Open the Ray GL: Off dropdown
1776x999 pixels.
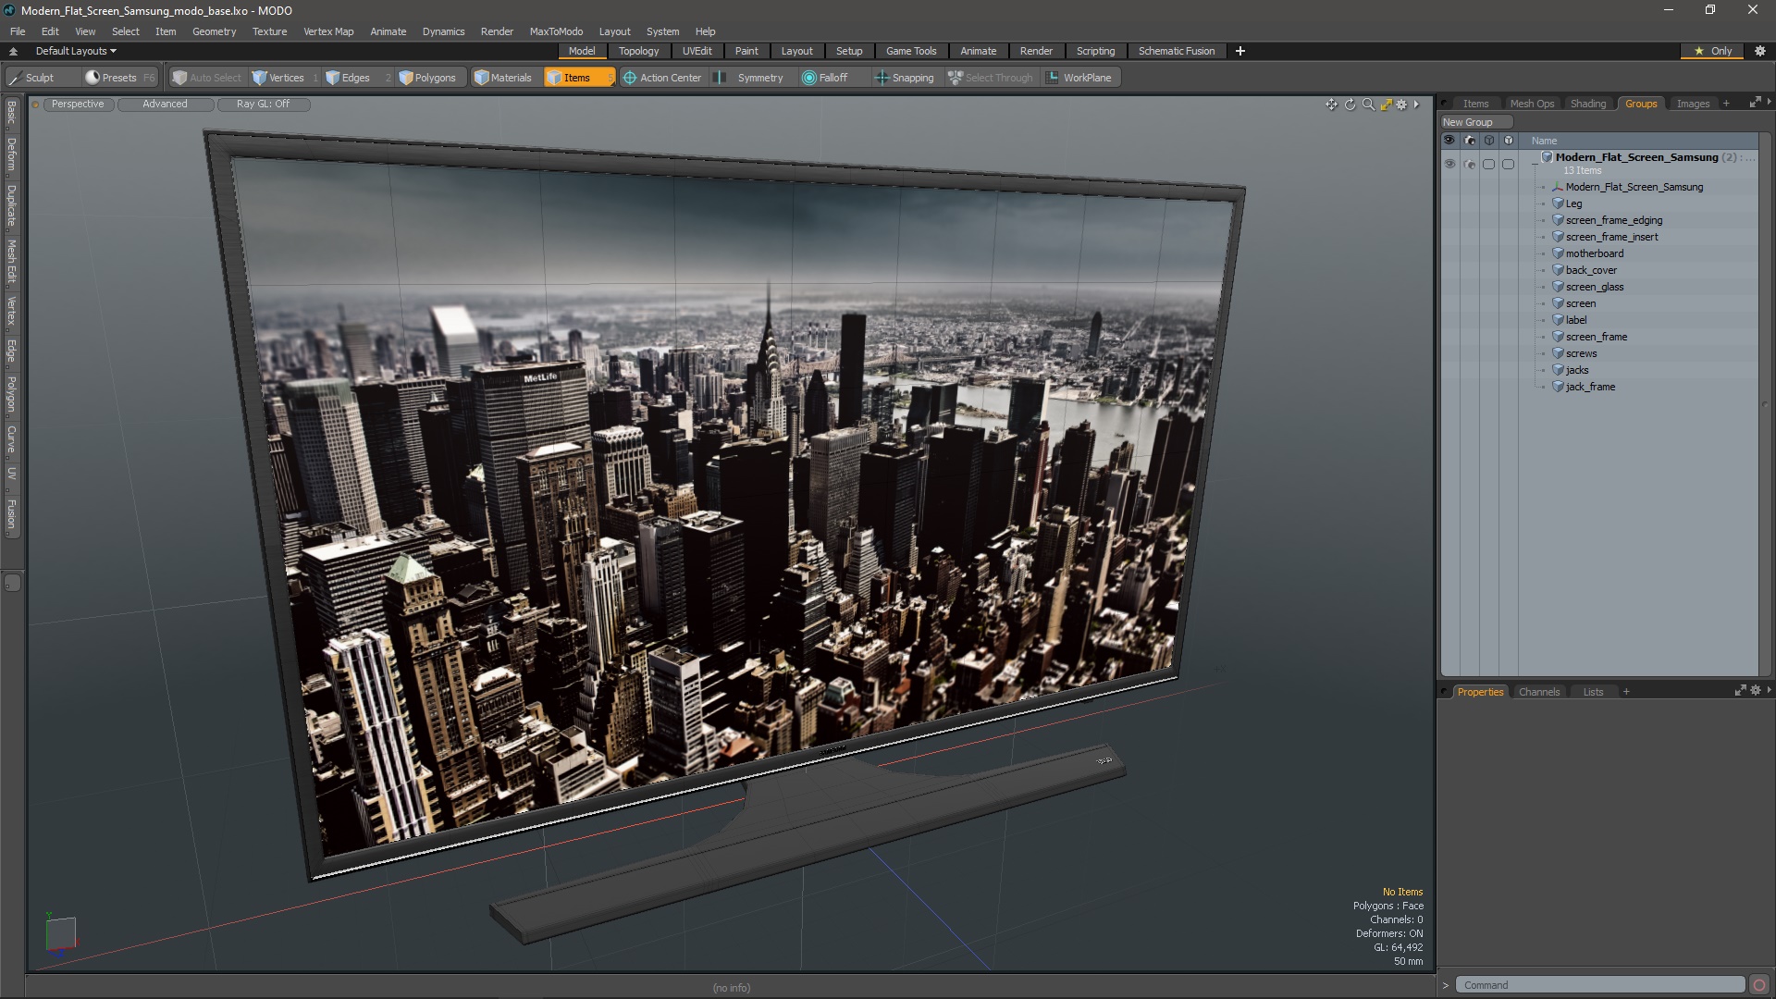[x=263, y=105]
